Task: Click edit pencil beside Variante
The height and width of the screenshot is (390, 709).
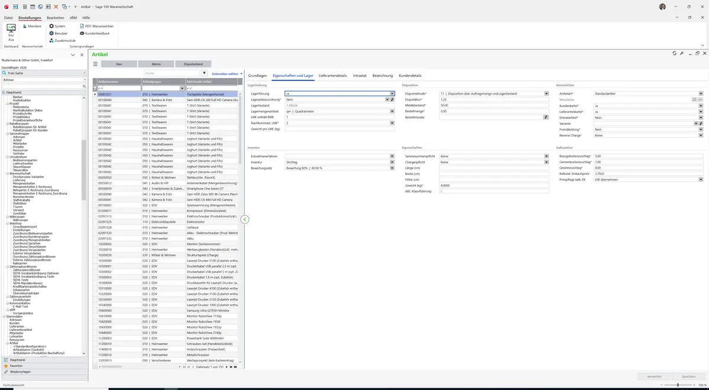Action: [x=701, y=123]
